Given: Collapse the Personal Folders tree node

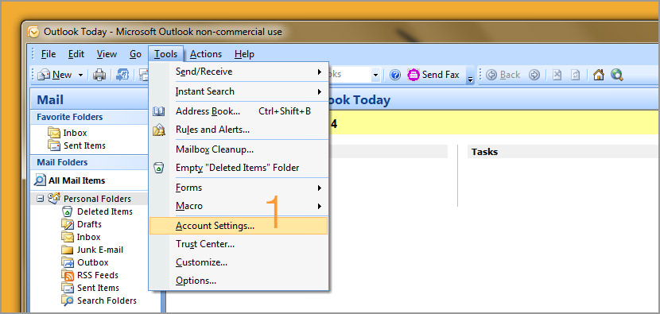Looking at the screenshot, I should 41,198.
